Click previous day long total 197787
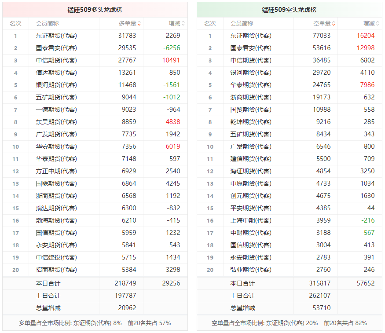The image size is (385, 333). pyautogui.click(x=125, y=296)
